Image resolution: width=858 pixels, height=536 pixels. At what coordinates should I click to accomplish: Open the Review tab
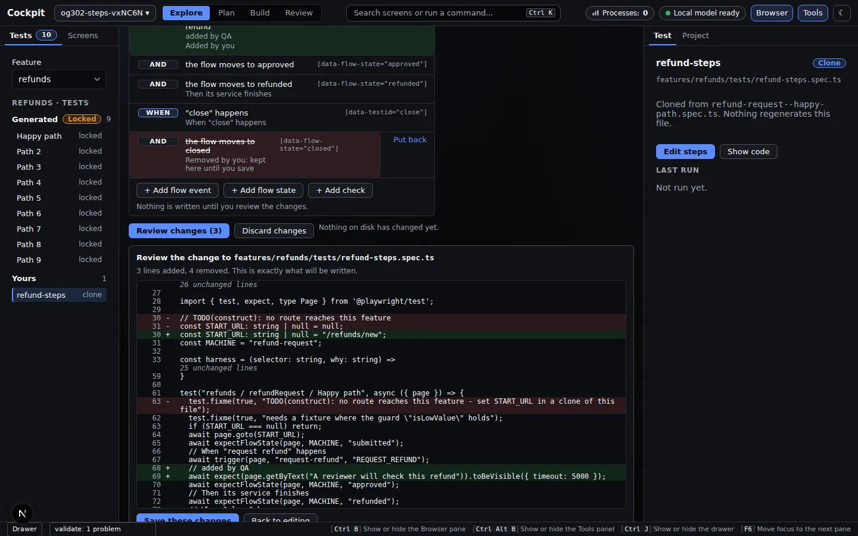pyautogui.click(x=299, y=13)
